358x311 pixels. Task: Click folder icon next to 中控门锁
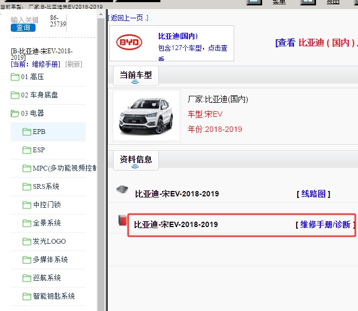(x=27, y=205)
